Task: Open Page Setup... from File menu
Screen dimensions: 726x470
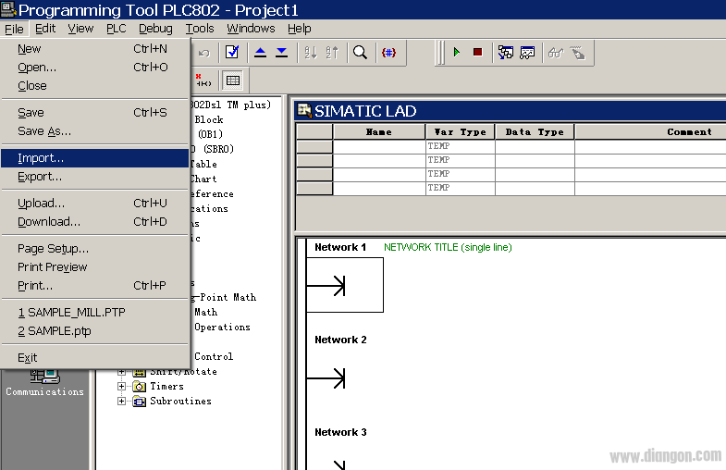Action: [94, 249]
